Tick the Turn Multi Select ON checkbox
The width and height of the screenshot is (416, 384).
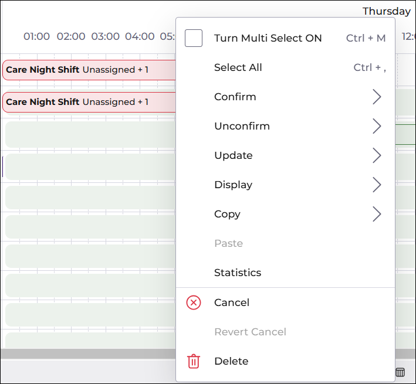(194, 38)
